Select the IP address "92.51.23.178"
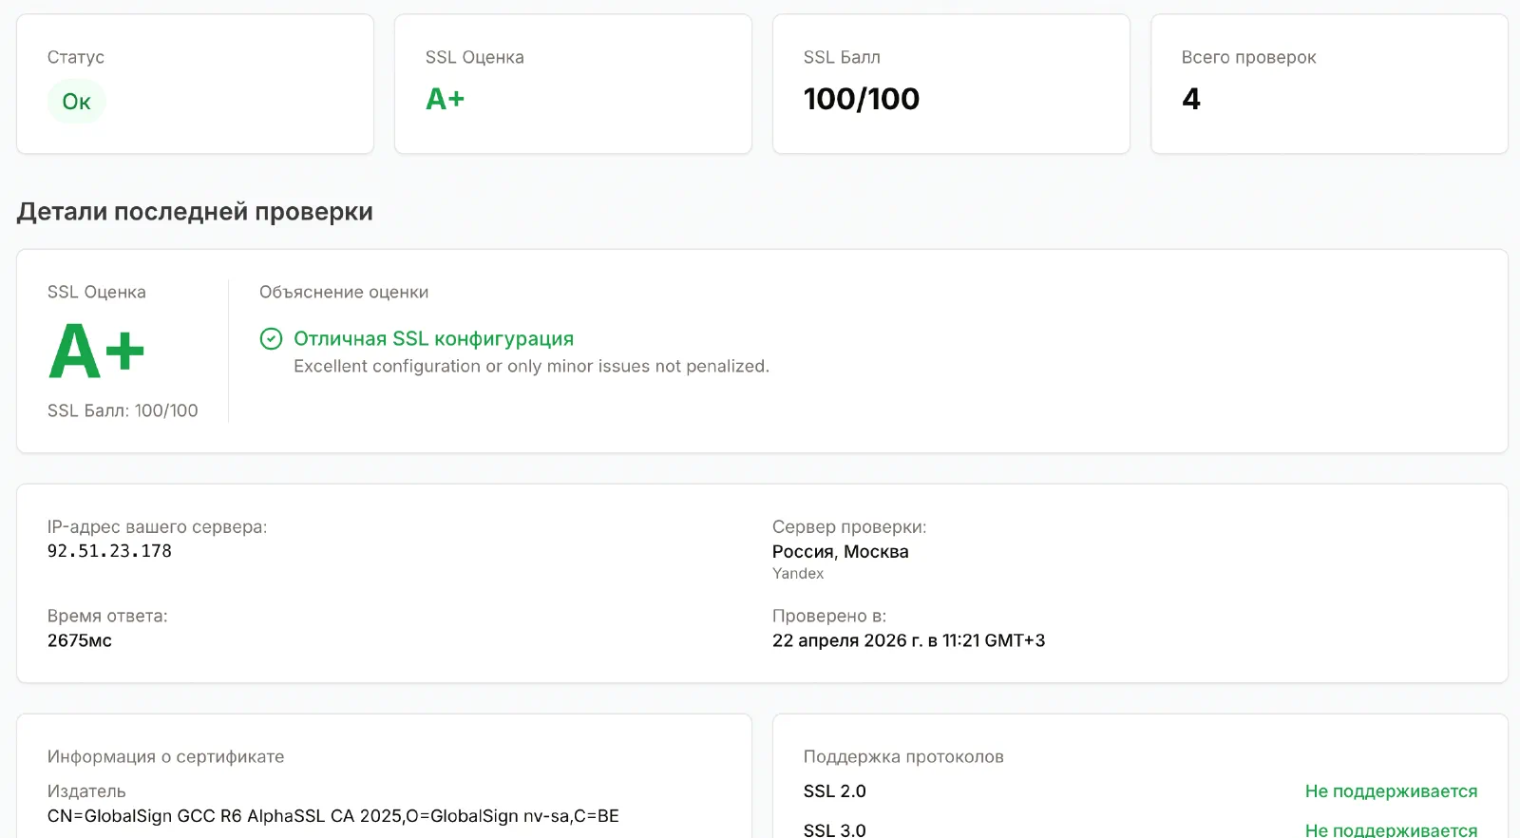 (x=109, y=551)
